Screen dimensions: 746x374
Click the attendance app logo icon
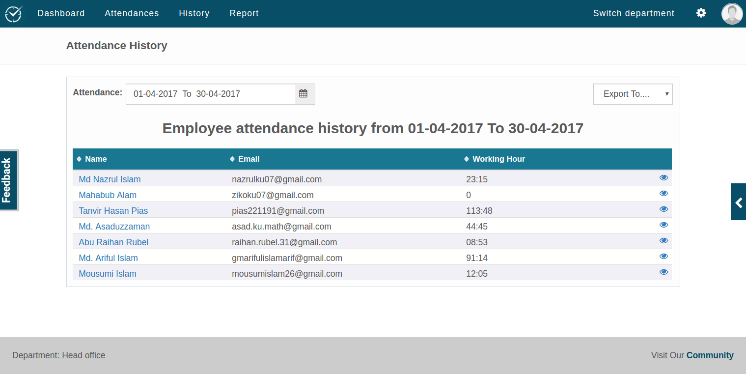pyautogui.click(x=13, y=13)
